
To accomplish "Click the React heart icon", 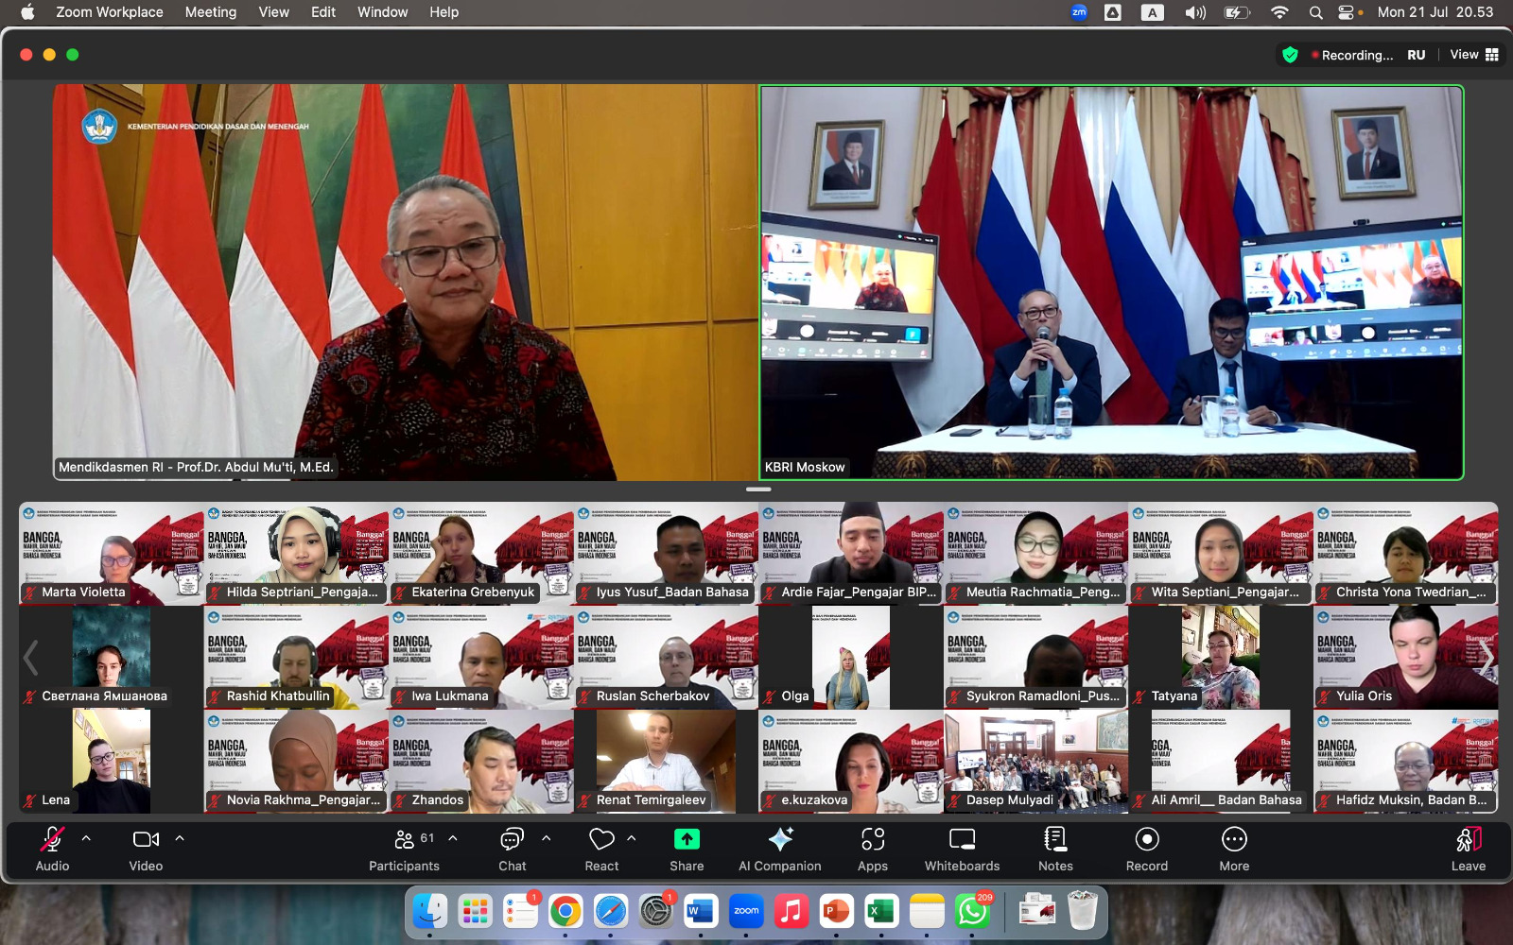I will tap(601, 840).
